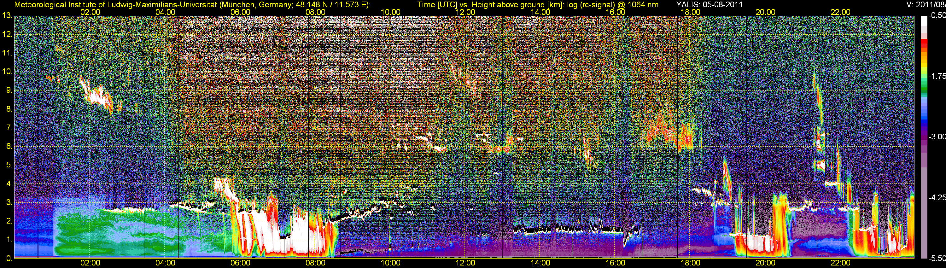The height and width of the screenshot is (268, 946).
Task: Click the color scale value '-3.00'
Action: 937,137
